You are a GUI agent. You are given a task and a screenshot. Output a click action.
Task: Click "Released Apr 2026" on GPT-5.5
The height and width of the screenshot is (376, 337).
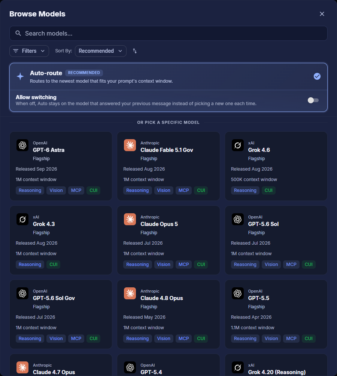coord(251,317)
